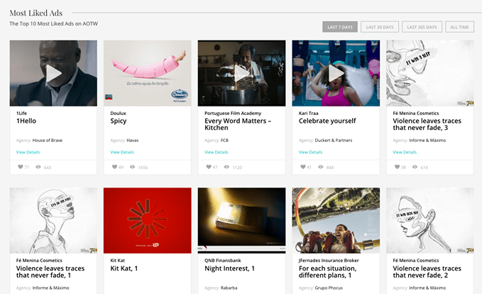This screenshot has width=482, height=294.
Task: Open the Spicy ad thumbnail
Action: tap(148, 73)
